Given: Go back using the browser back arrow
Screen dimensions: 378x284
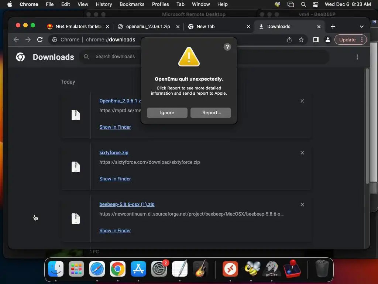Looking at the screenshot, I should pyautogui.click(x=16, y=40).
